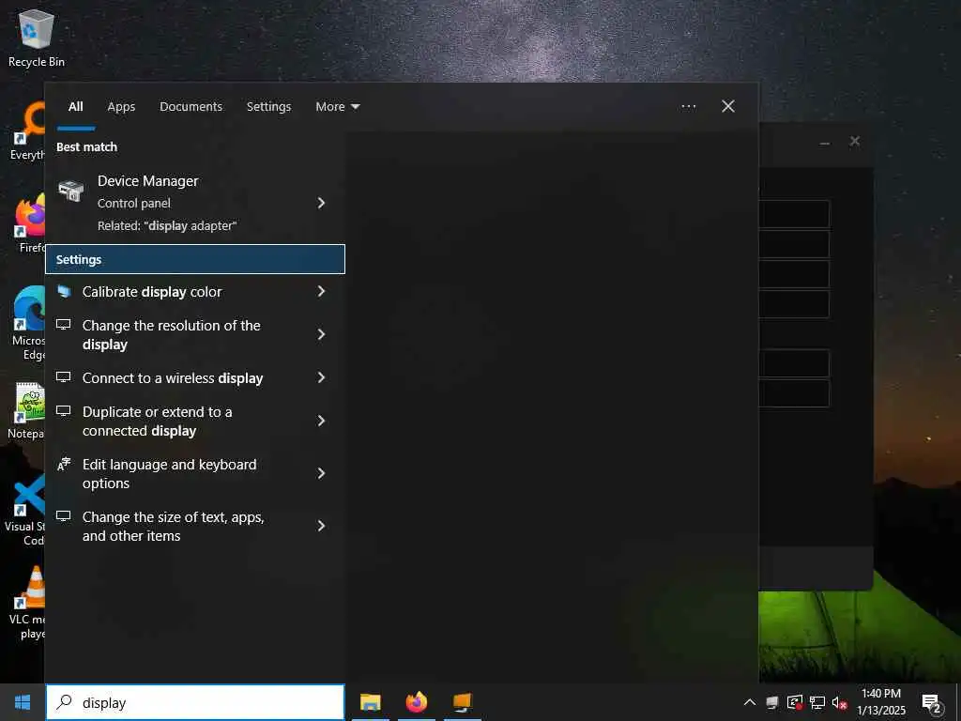Click monitor icon beside Change the size of text
Screen dimensions: 961x721
64,516
